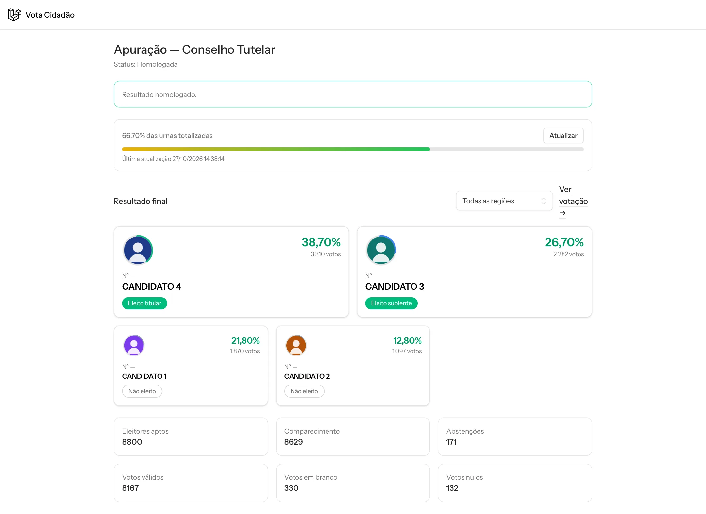Click the 21,80% percentage
The image size is (706, 514).
245,341
